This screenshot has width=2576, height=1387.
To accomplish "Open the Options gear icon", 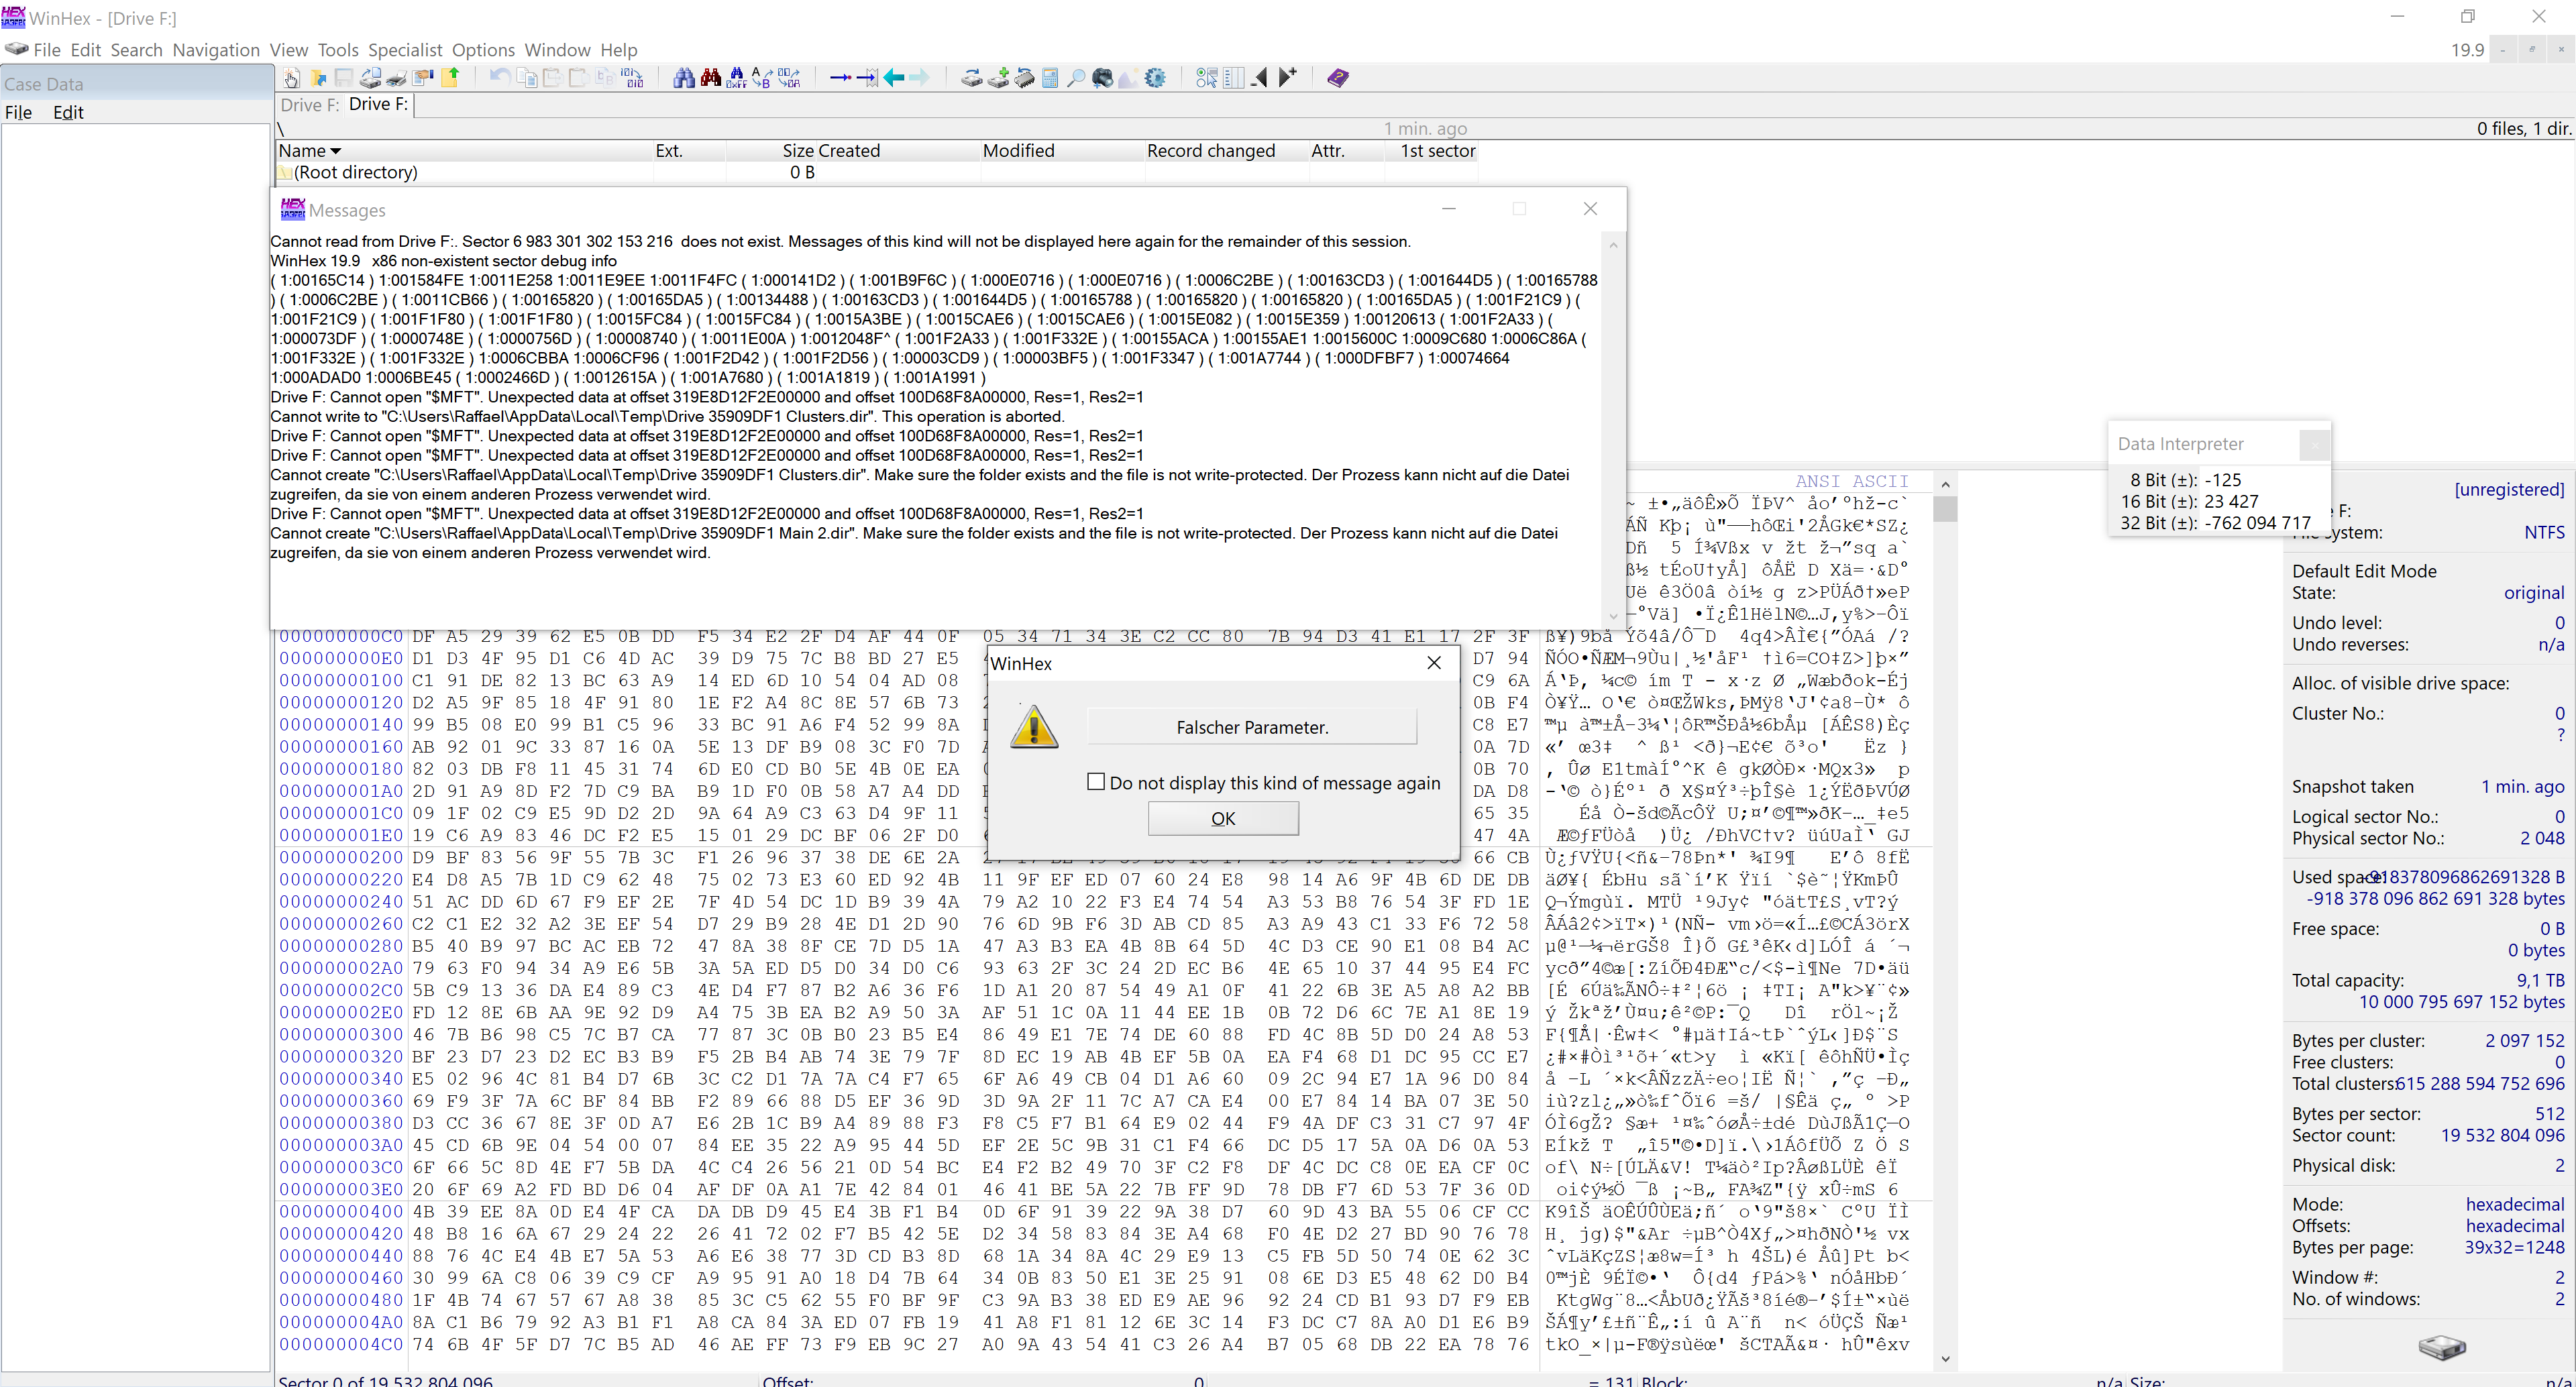I will [x=1155, y=78].
